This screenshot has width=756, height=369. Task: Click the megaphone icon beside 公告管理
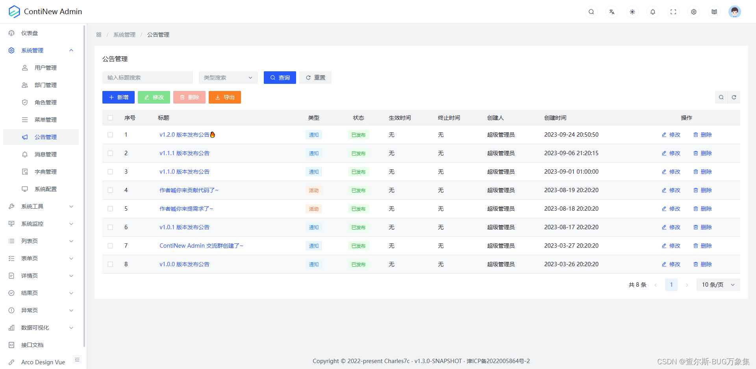pyautogui.click(x=25, y=137)
